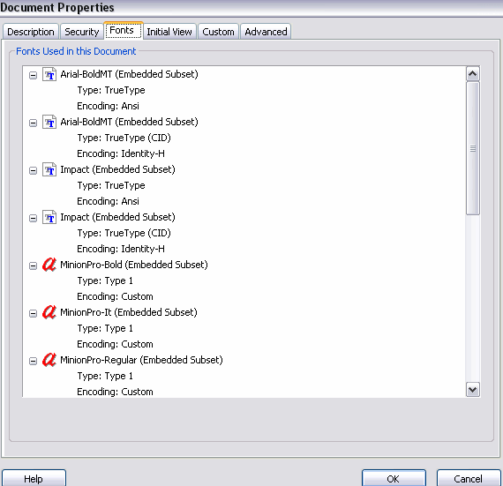Select 'Type: Type 1' under MinionPro-Bold
This screenshot has height=486, width=503.
pos(105,280)
